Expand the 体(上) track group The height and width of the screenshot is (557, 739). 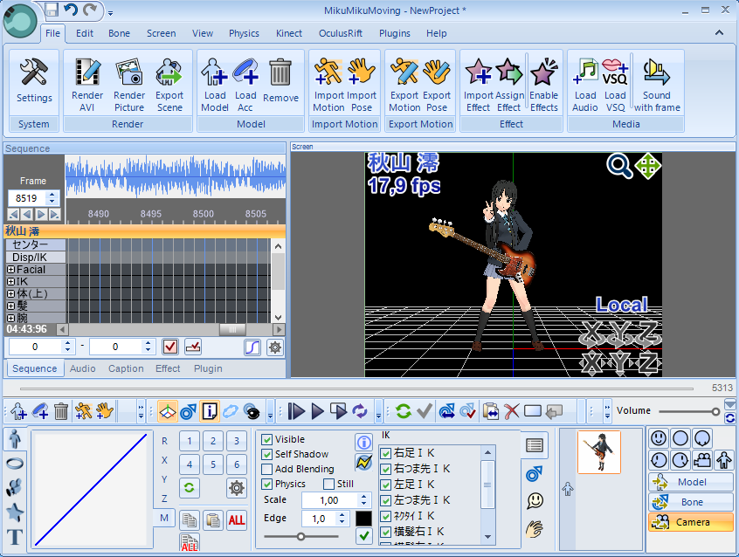10,294
